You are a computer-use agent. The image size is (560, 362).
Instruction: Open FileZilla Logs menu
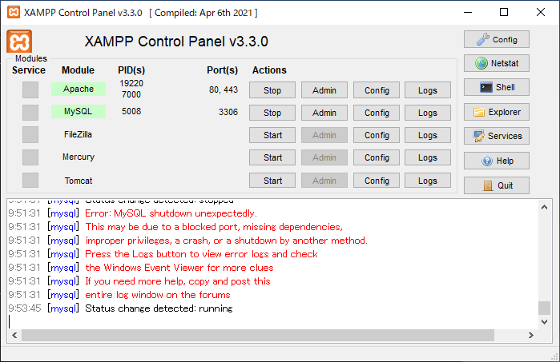click(428, 135)
